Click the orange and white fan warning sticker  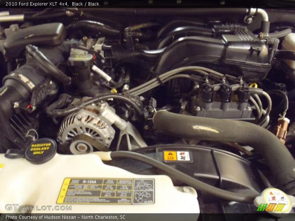coord(177,156)
